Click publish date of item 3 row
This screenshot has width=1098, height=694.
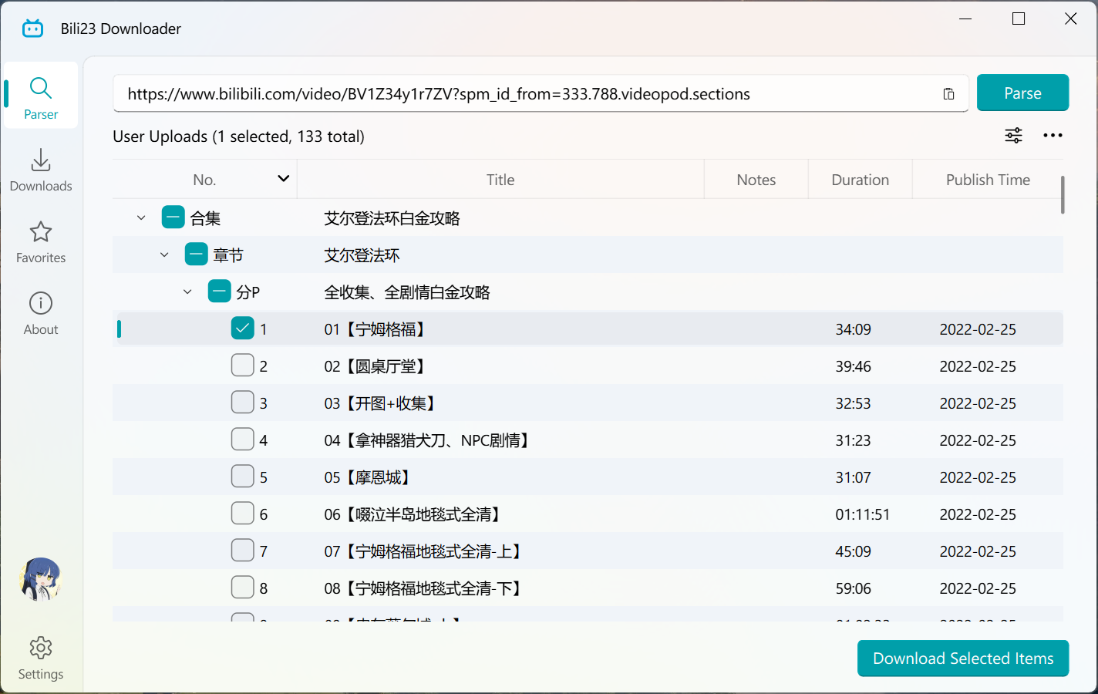click(978, 403)
